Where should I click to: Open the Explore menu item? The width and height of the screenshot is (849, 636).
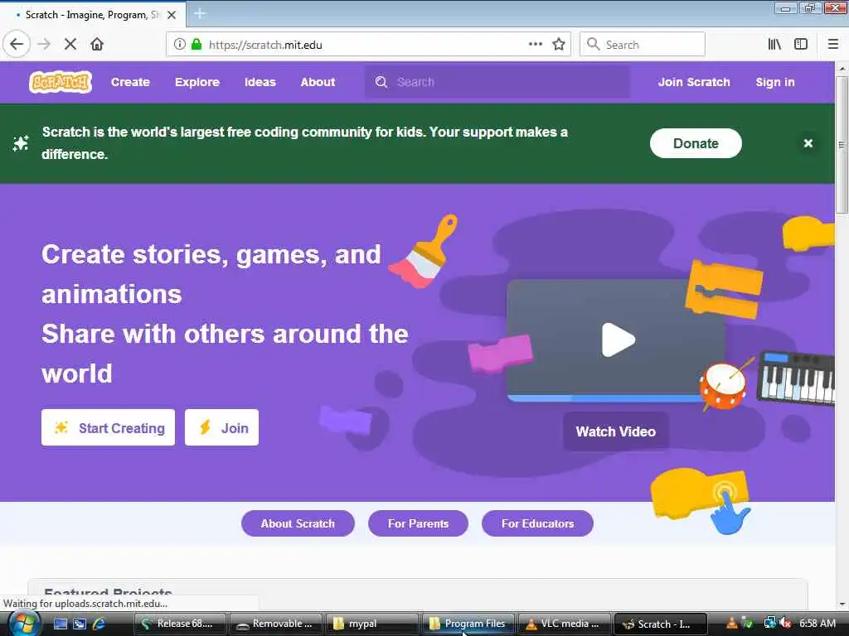pos(197,82)
